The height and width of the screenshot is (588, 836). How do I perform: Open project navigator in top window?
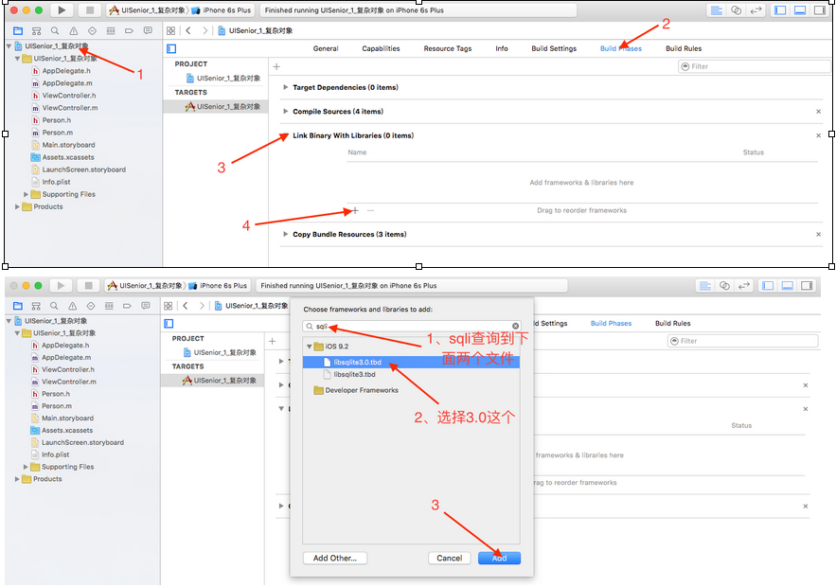pos(18,31)
